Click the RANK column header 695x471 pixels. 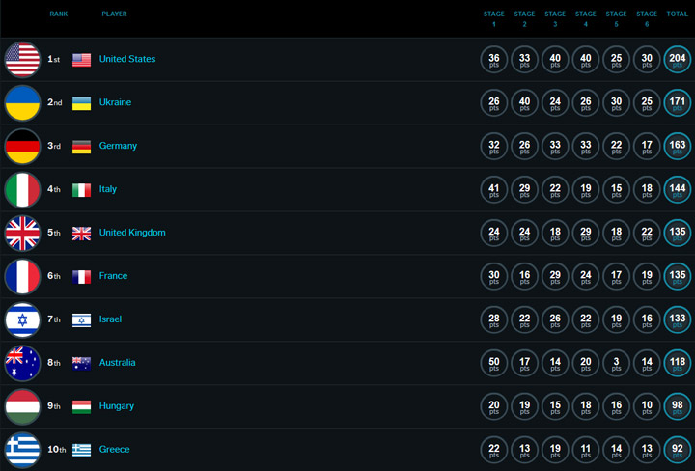(59, 14)
